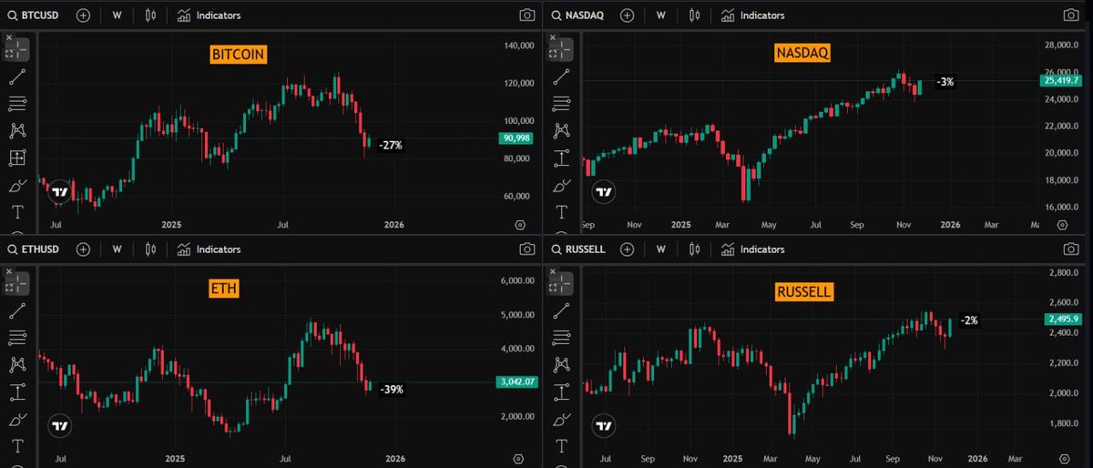This screenshot has width=1093, height=468.
Task: Open symbol search on the ETHUSD chart
Action: pos(35,249)
